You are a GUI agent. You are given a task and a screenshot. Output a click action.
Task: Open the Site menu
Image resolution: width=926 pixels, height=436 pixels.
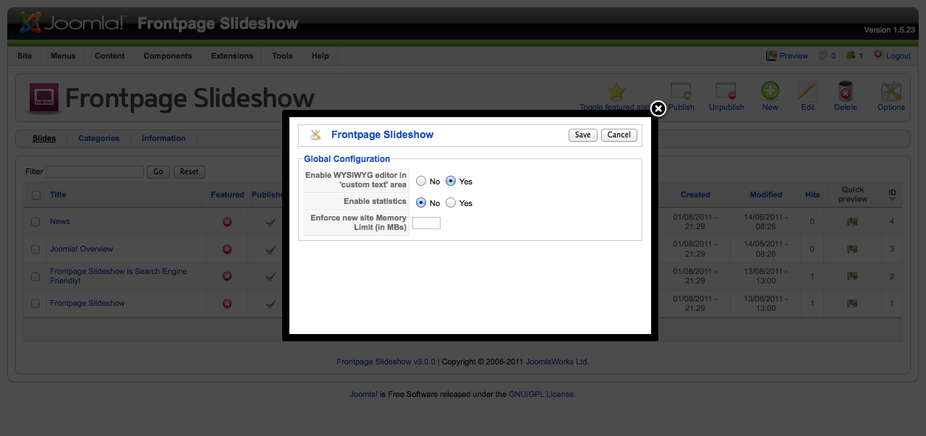pyautogui.click(x=25, y=56)
